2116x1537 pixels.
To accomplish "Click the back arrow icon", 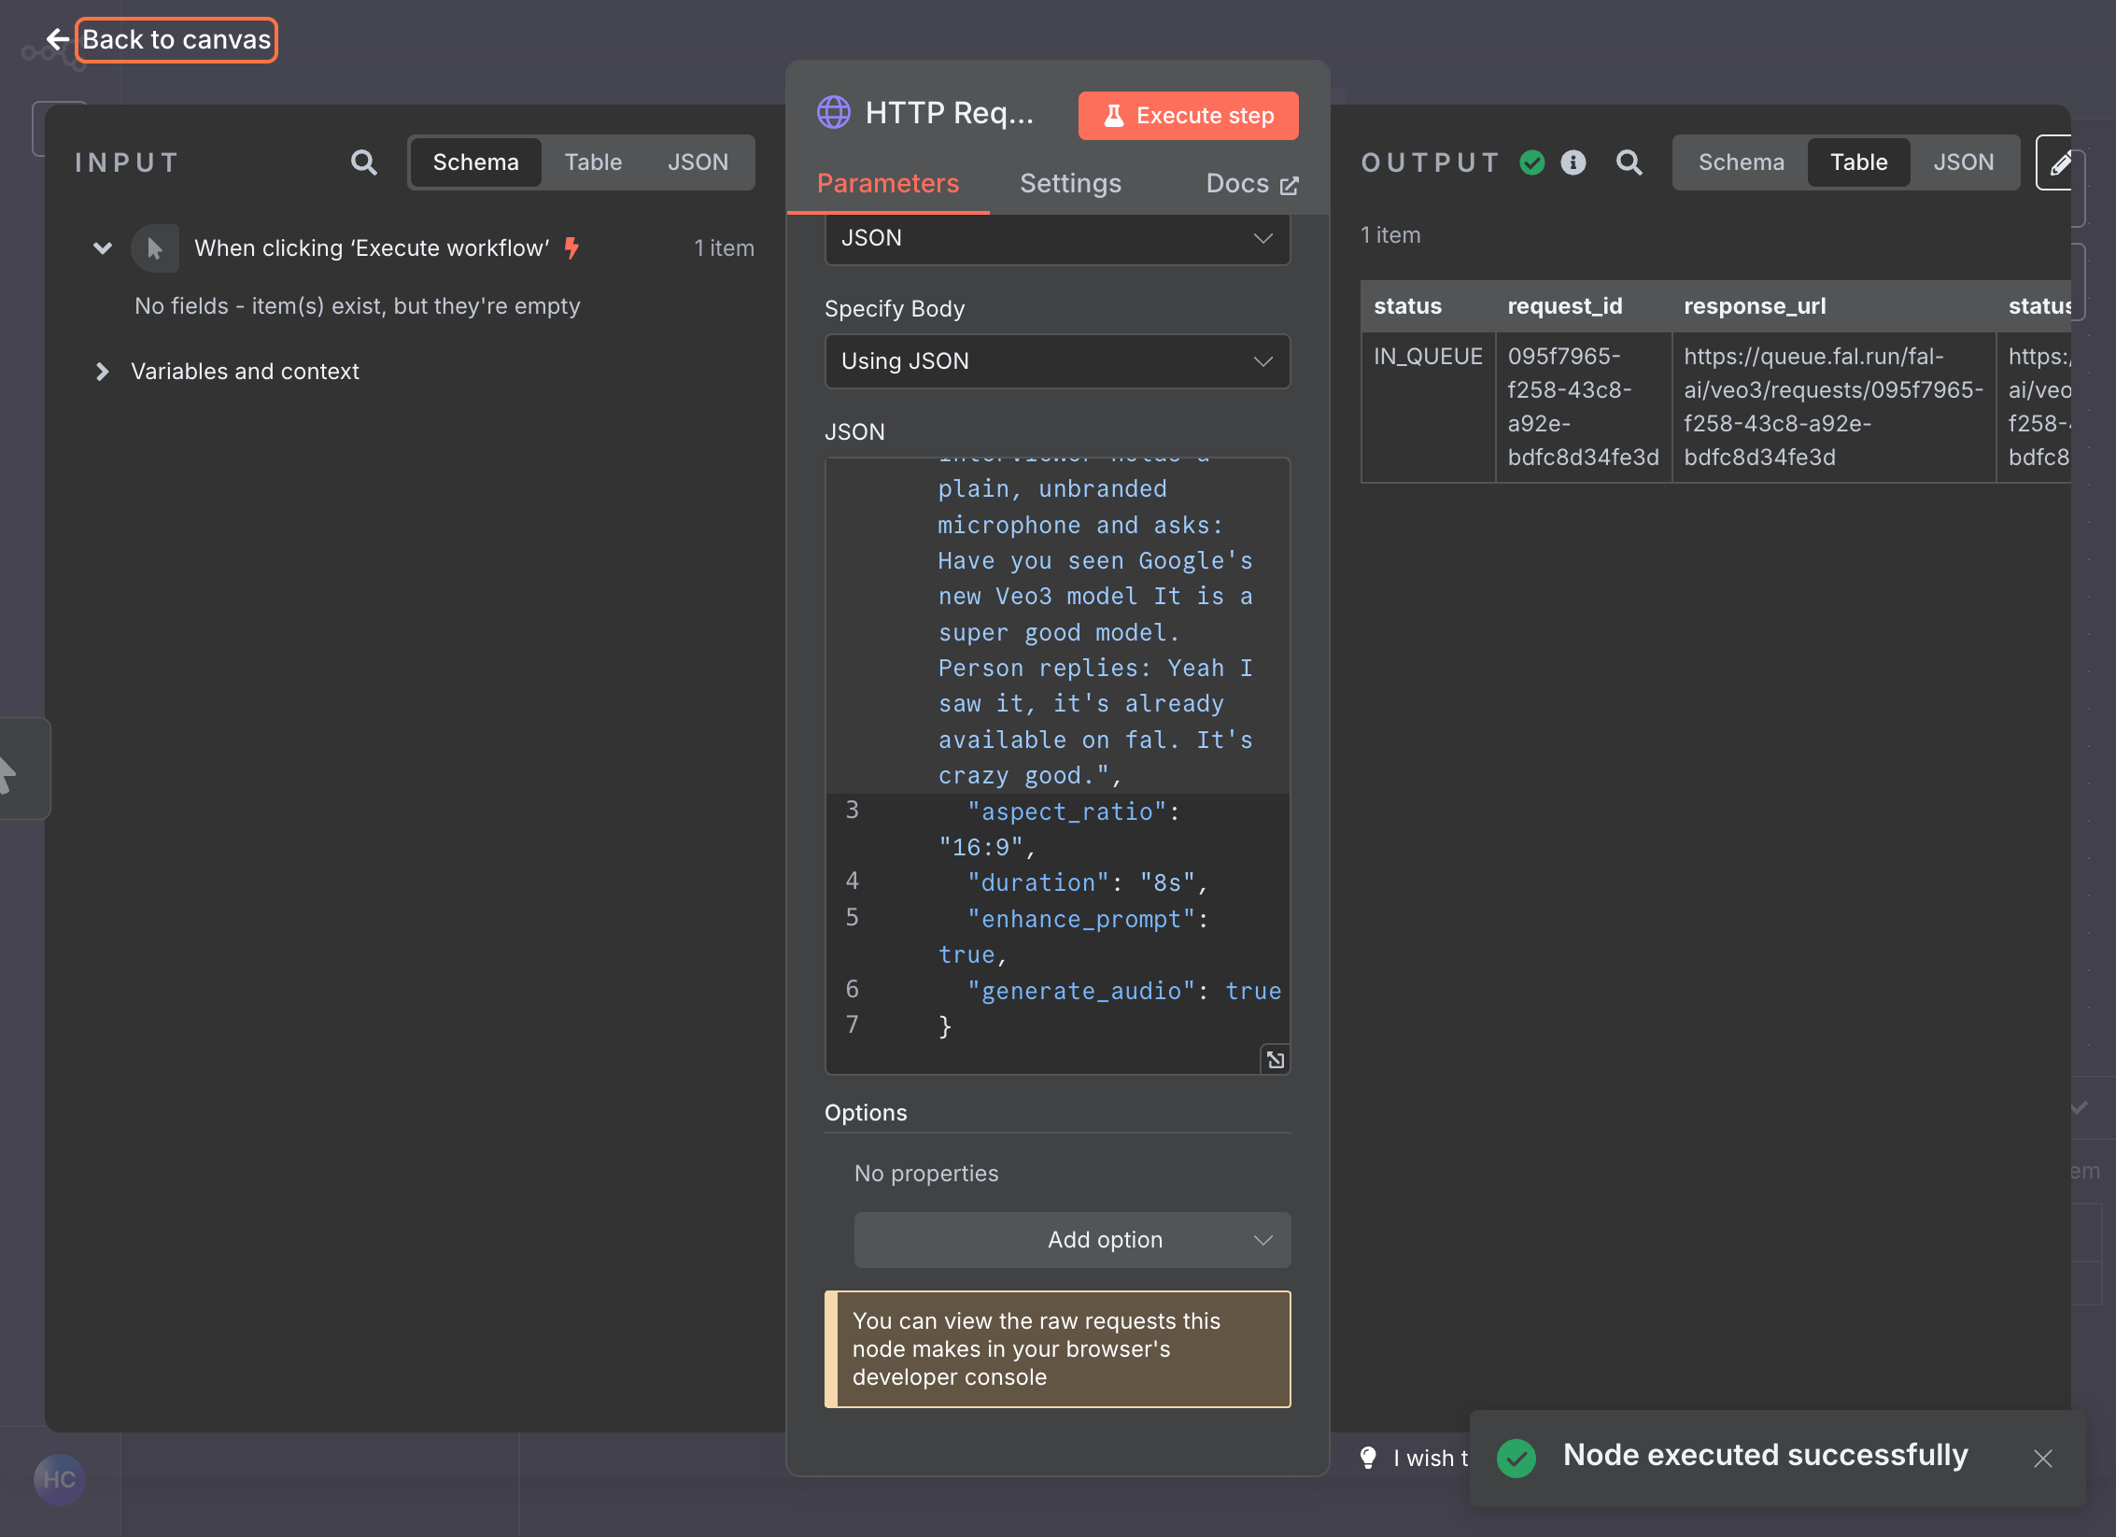I will pyautogui.click(x=58, y=39).
